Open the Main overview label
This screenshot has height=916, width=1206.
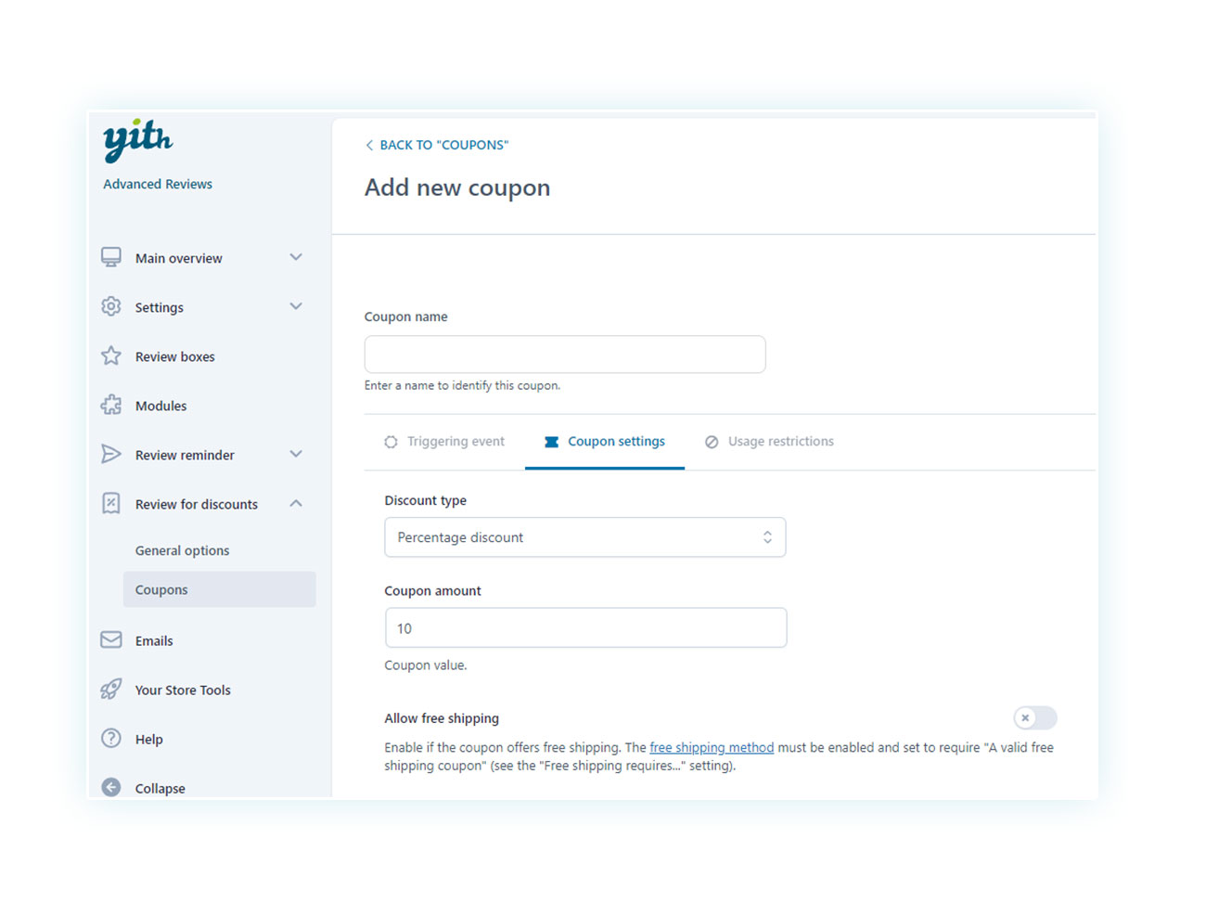[x=179, y=258]
